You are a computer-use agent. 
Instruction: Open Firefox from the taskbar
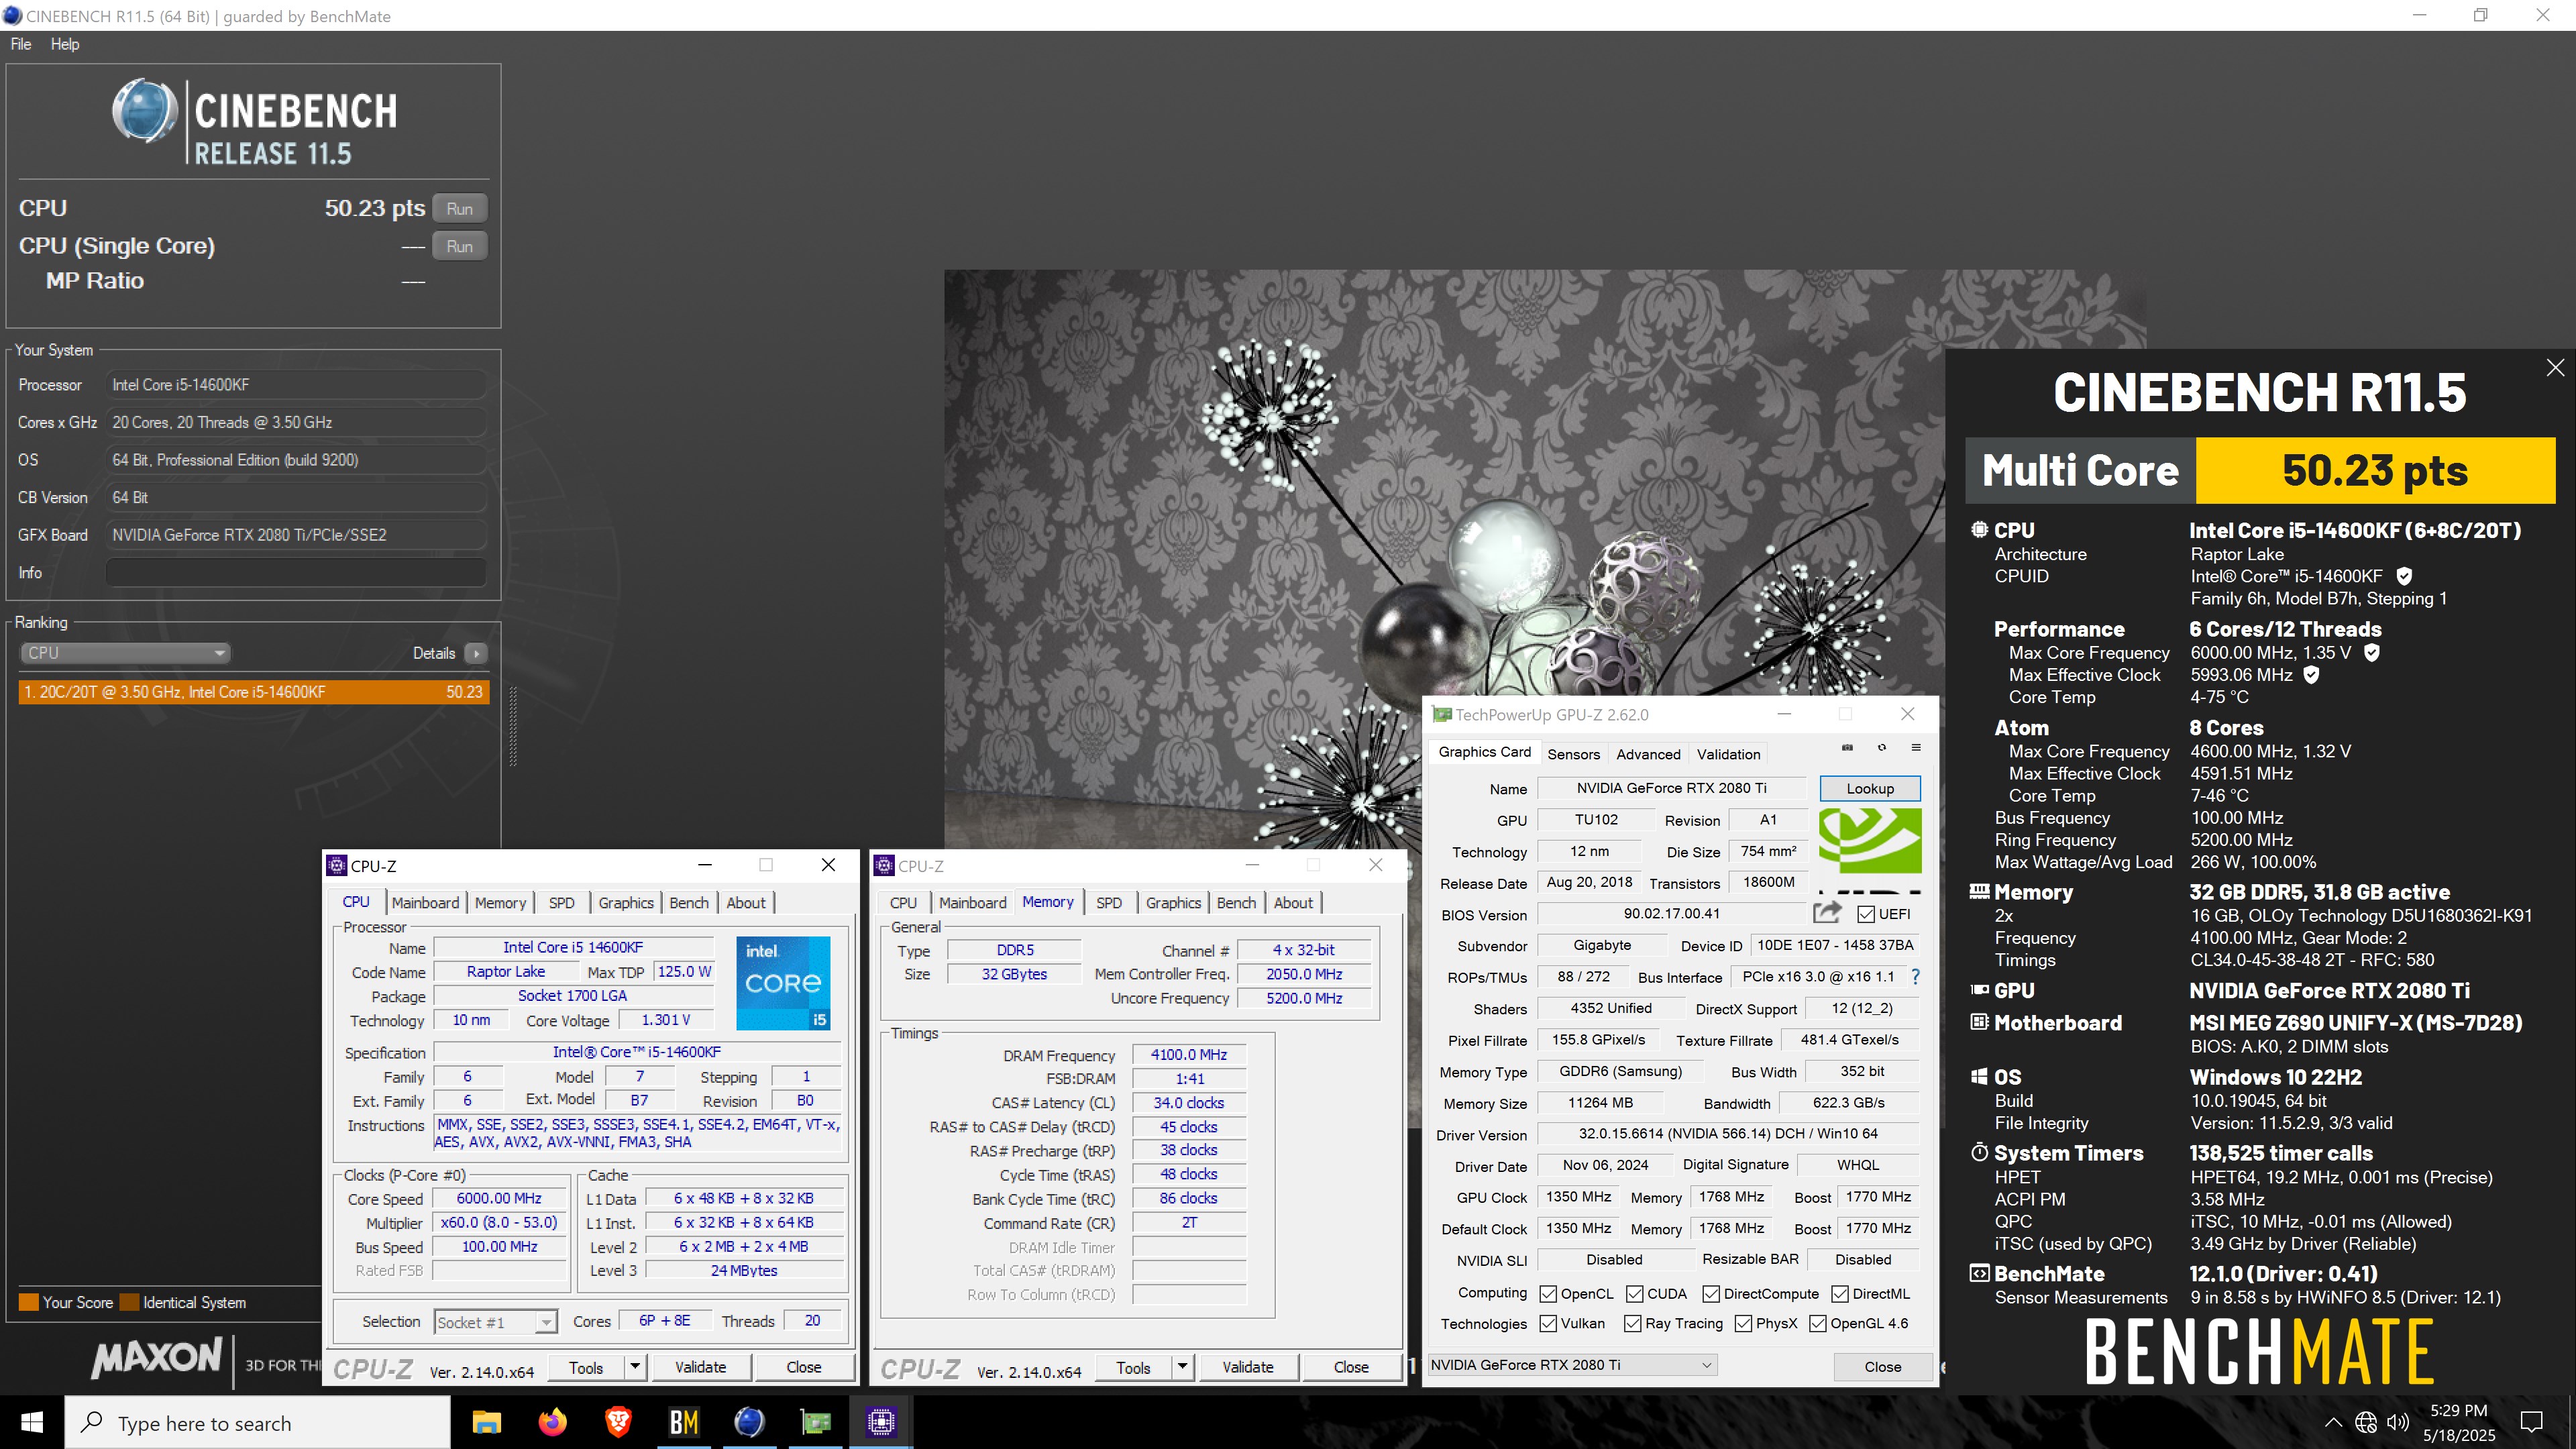click(x=552, y=1422)
